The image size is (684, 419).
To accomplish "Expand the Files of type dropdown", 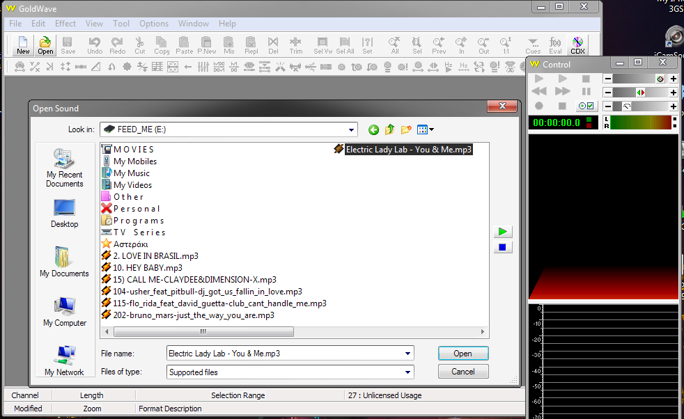I will pos(407,372).
